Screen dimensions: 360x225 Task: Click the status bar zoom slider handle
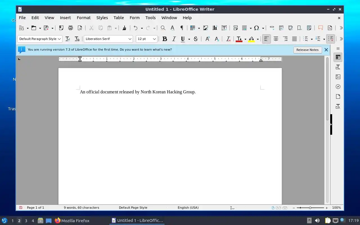(310, 208)
